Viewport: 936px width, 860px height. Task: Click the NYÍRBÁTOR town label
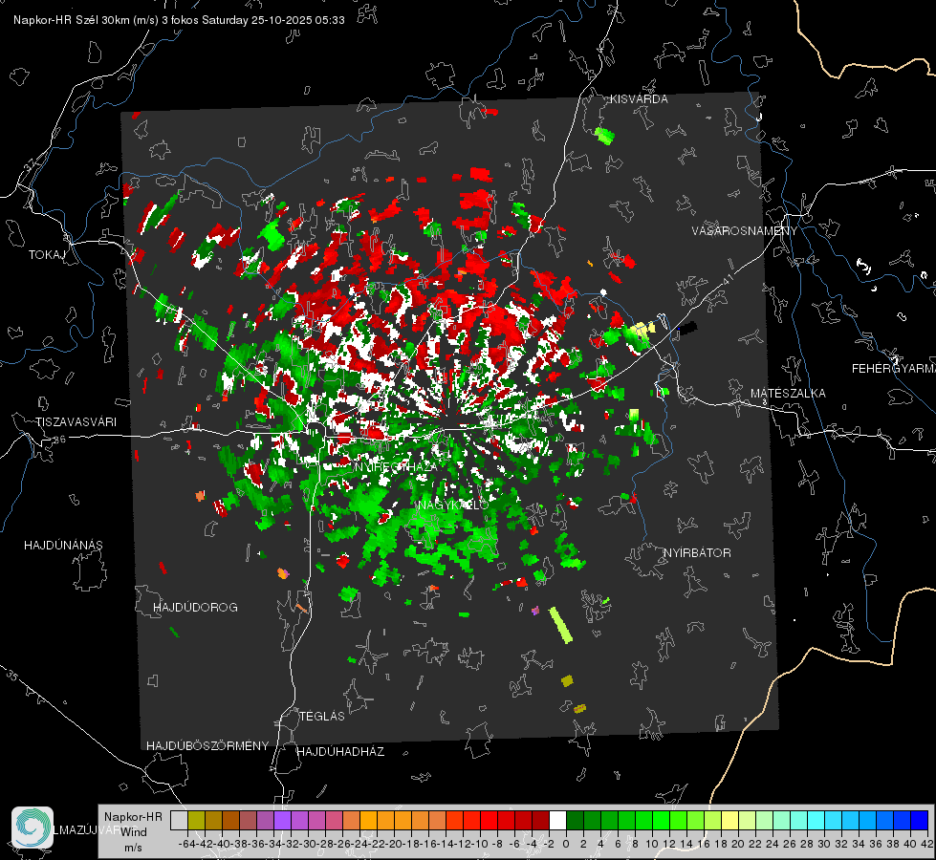pyautogui.click(x=697, y=552)
